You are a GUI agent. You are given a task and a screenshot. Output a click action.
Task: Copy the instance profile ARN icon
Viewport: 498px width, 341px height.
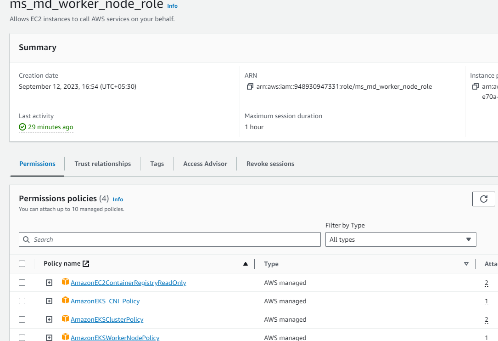[x=476, y=86]
